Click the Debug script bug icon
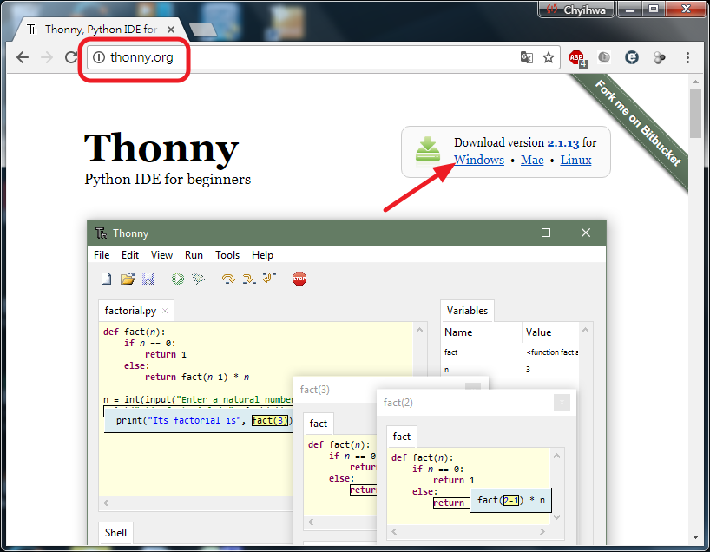710x552 pixels. [198, 279]
